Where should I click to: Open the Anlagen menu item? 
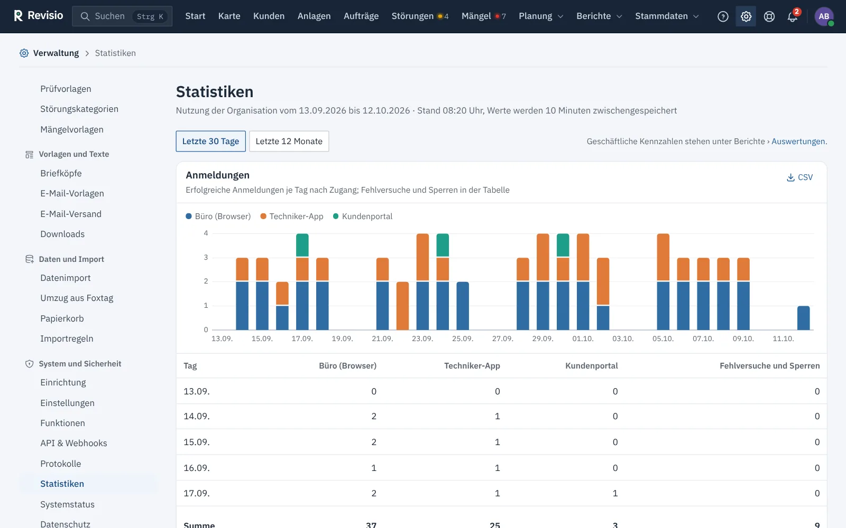tap(314, 16)
